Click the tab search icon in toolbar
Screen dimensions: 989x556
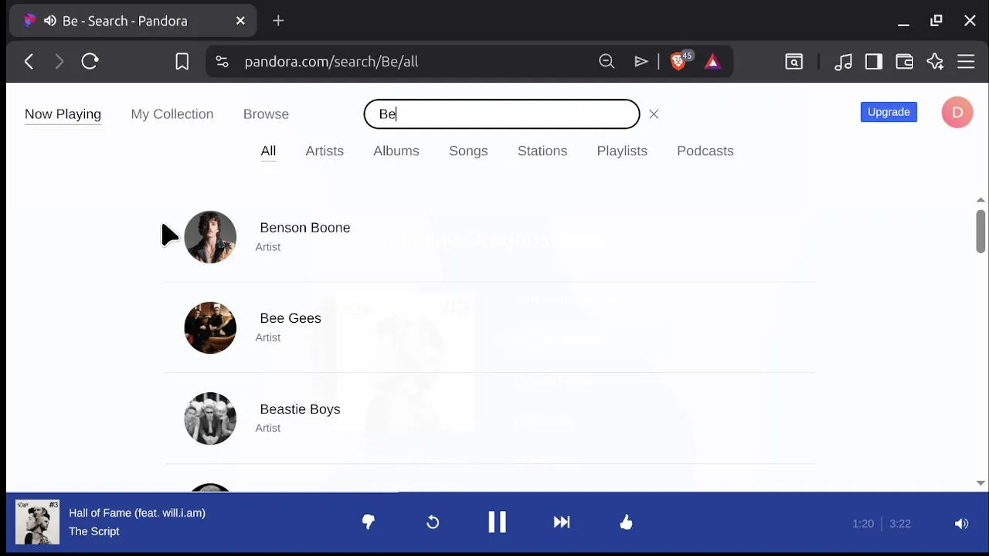[x=794, y=62]
